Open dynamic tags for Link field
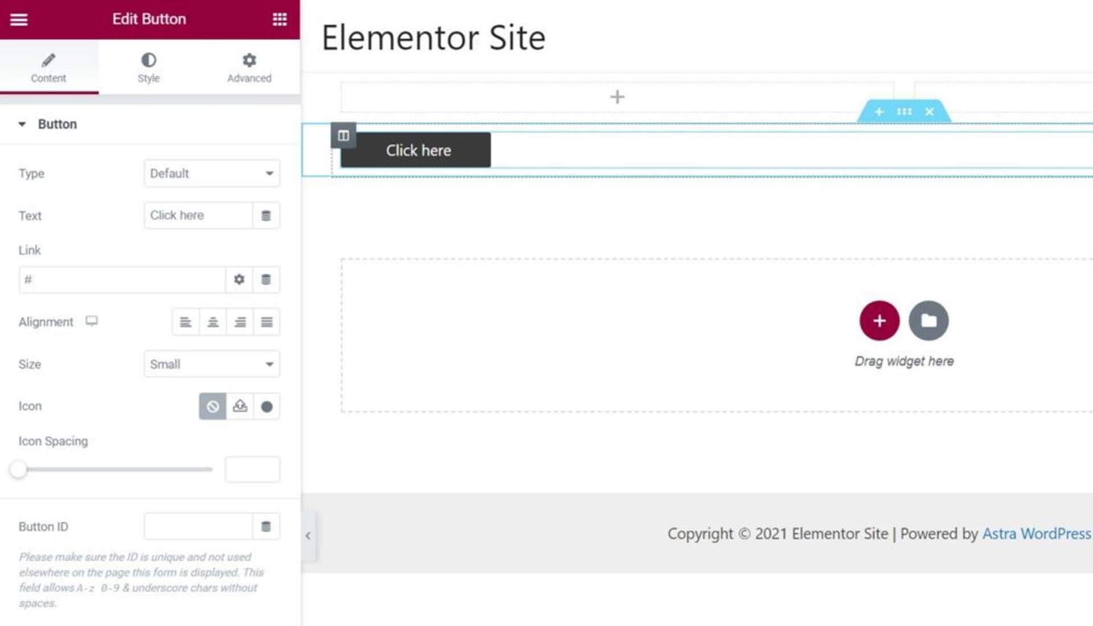The height and width of the screenshot is (626, 1093). click(x=266, y=279)
